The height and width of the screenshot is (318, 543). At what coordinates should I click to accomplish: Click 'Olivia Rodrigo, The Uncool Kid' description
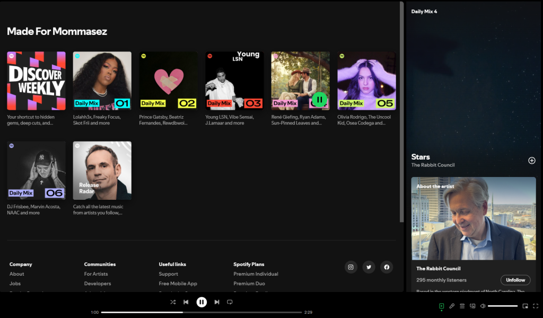[364, 120]
